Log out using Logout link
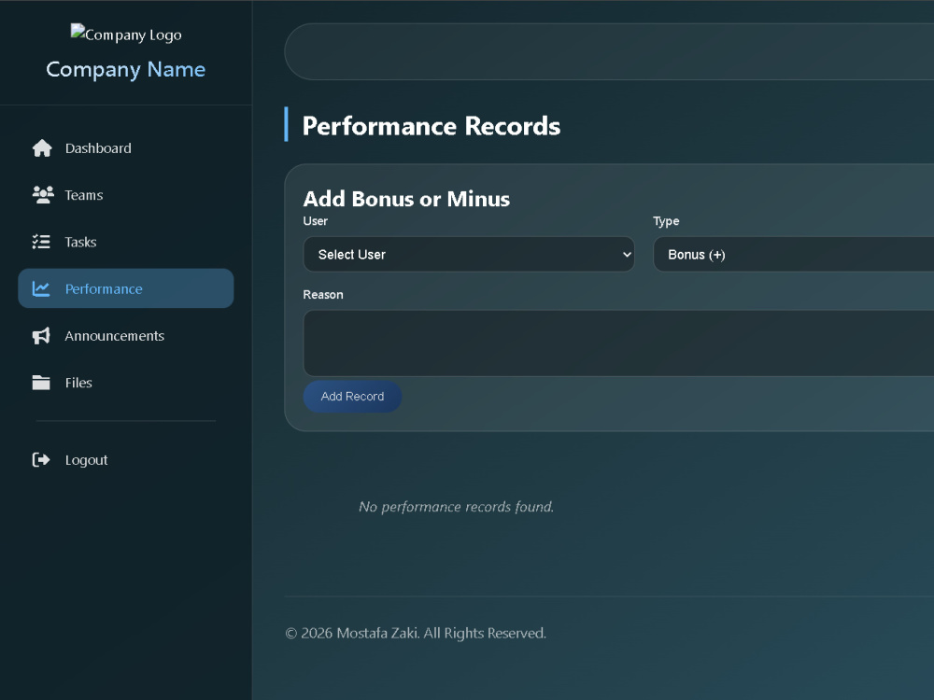 (126, 459)
